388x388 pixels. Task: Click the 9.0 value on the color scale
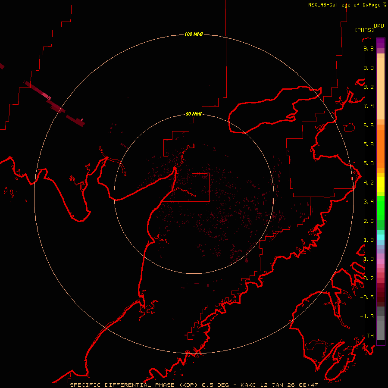[369, 68]
